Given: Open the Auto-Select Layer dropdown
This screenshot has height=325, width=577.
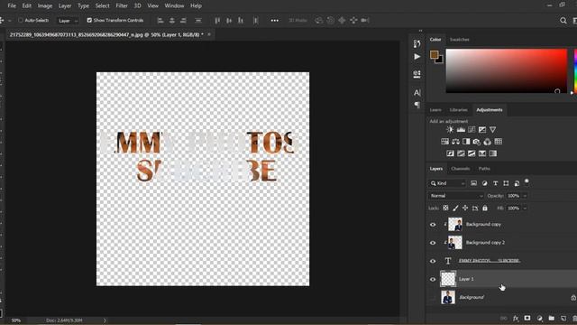Looking at the screenshot, I should tap(69, 21).
